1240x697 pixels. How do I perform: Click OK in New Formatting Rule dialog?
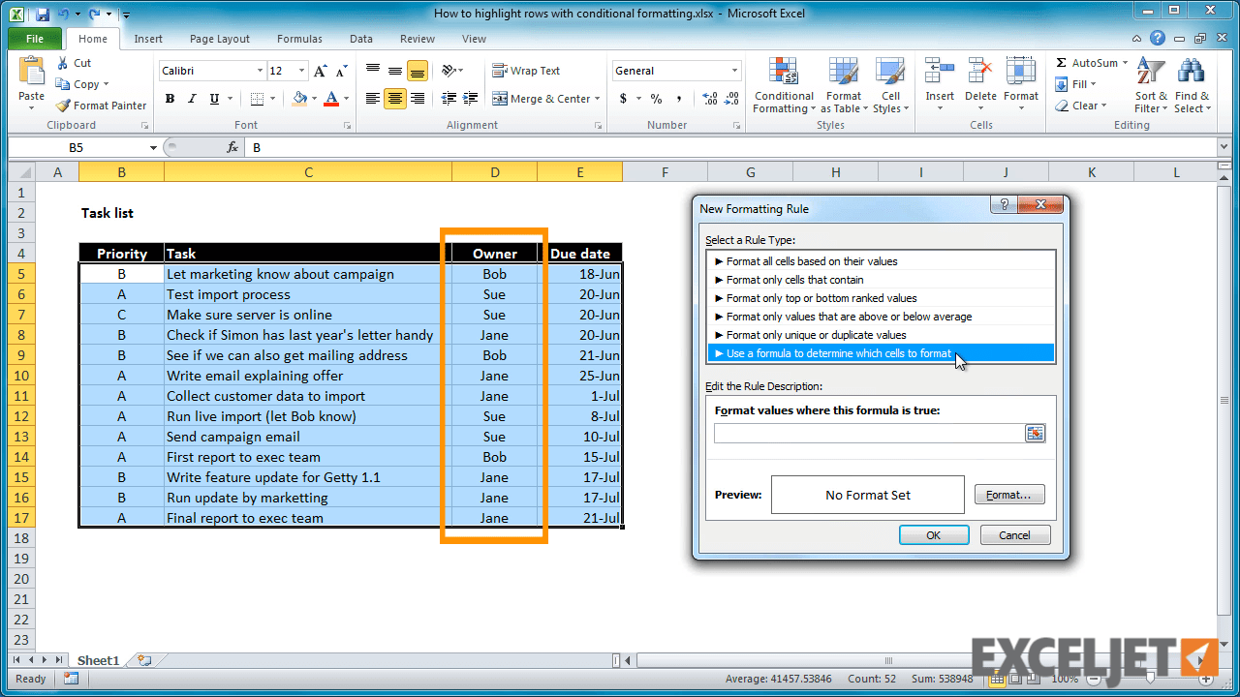click(933, 534)
